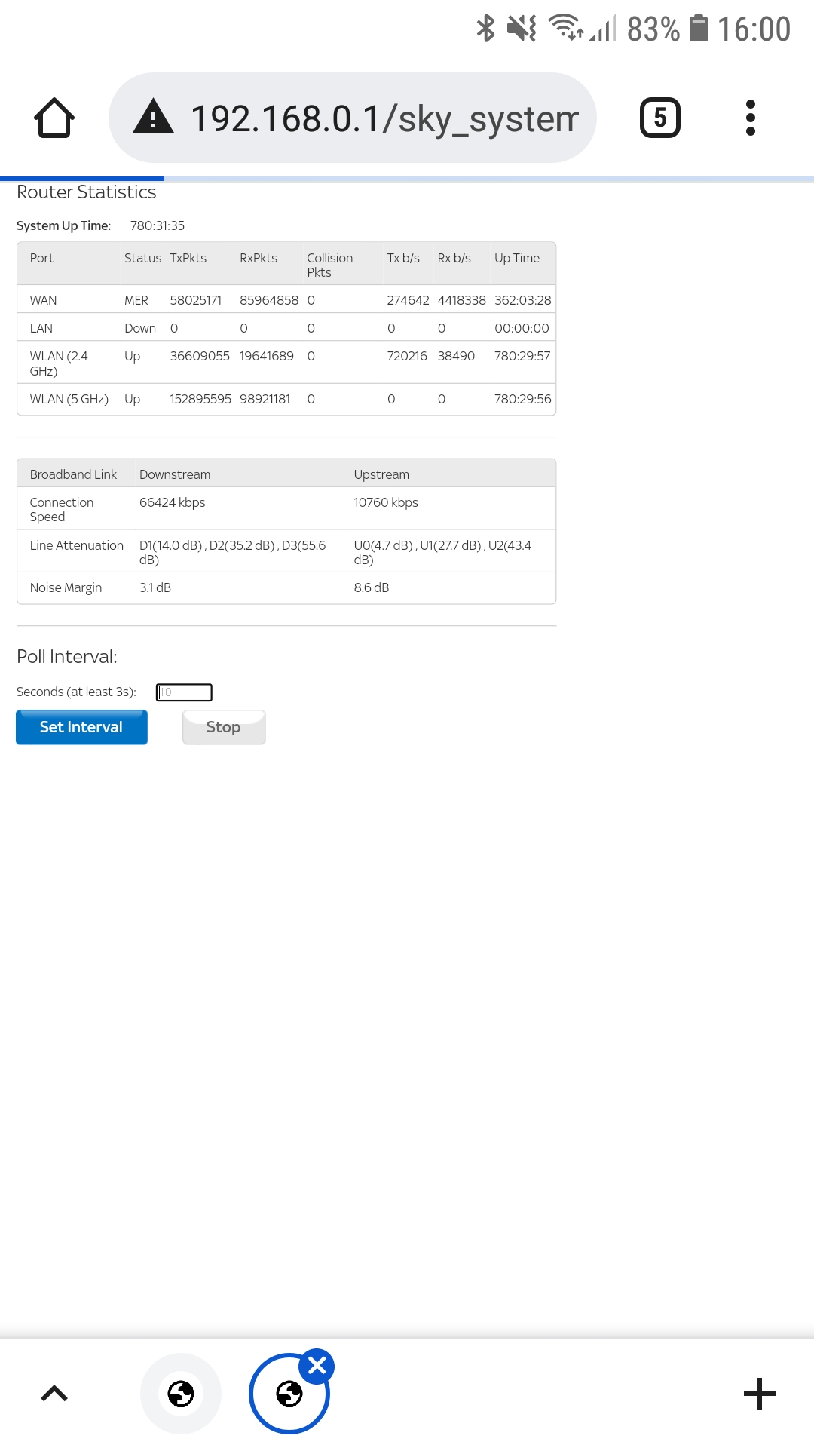Select the active globe tab at bottom
This screenshot has width=814, height=1448.
pos(289,1395)
